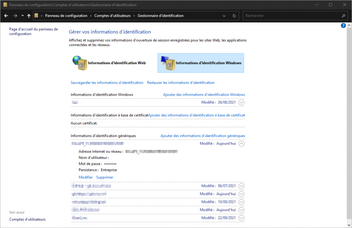Click Supprimer to delete the expanded credential

[x=104, y=177]
